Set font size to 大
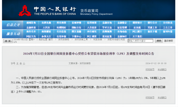 (x=17, y=63)
